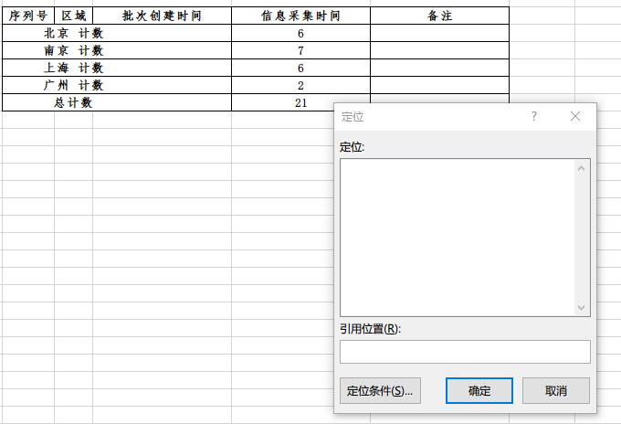Select the count value 2 for 广州

click(300, 85)
